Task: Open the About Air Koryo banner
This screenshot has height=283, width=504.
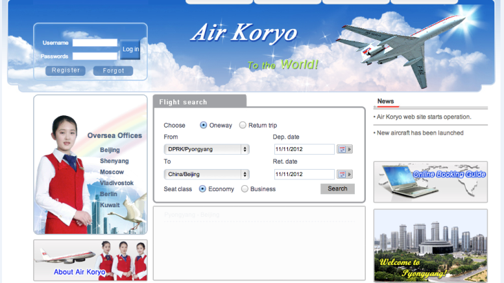Action: tap(90, 260)
